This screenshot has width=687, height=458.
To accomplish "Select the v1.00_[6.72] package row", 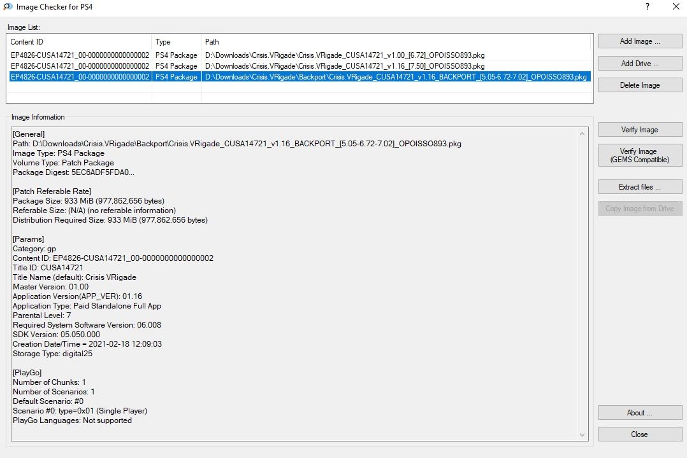I will coord(300,55).
